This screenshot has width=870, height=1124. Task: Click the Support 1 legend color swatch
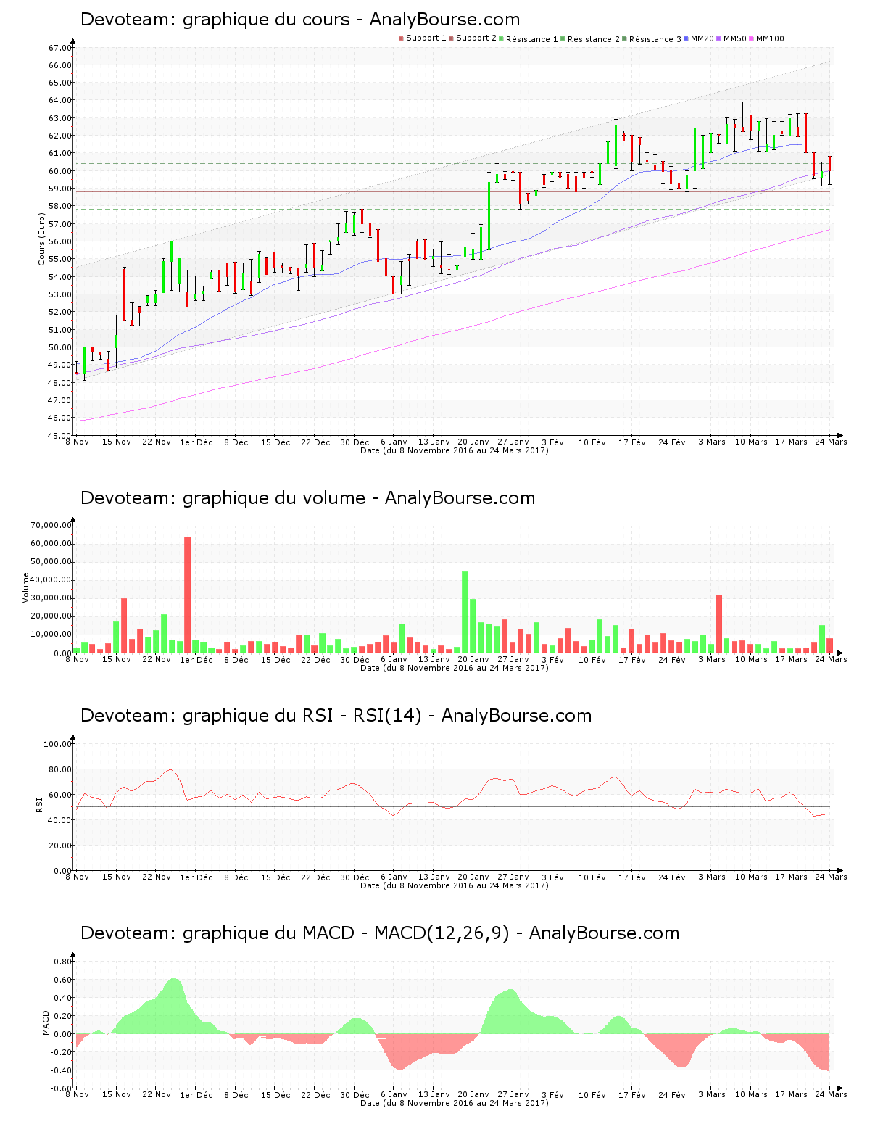(x=401, y=38)
